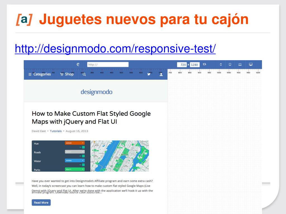Toggle the On checkbox below Water

click(x=83, y=165)
